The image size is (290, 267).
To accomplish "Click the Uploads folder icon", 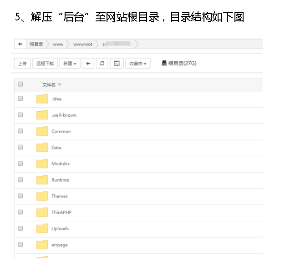I will [42, 228].
